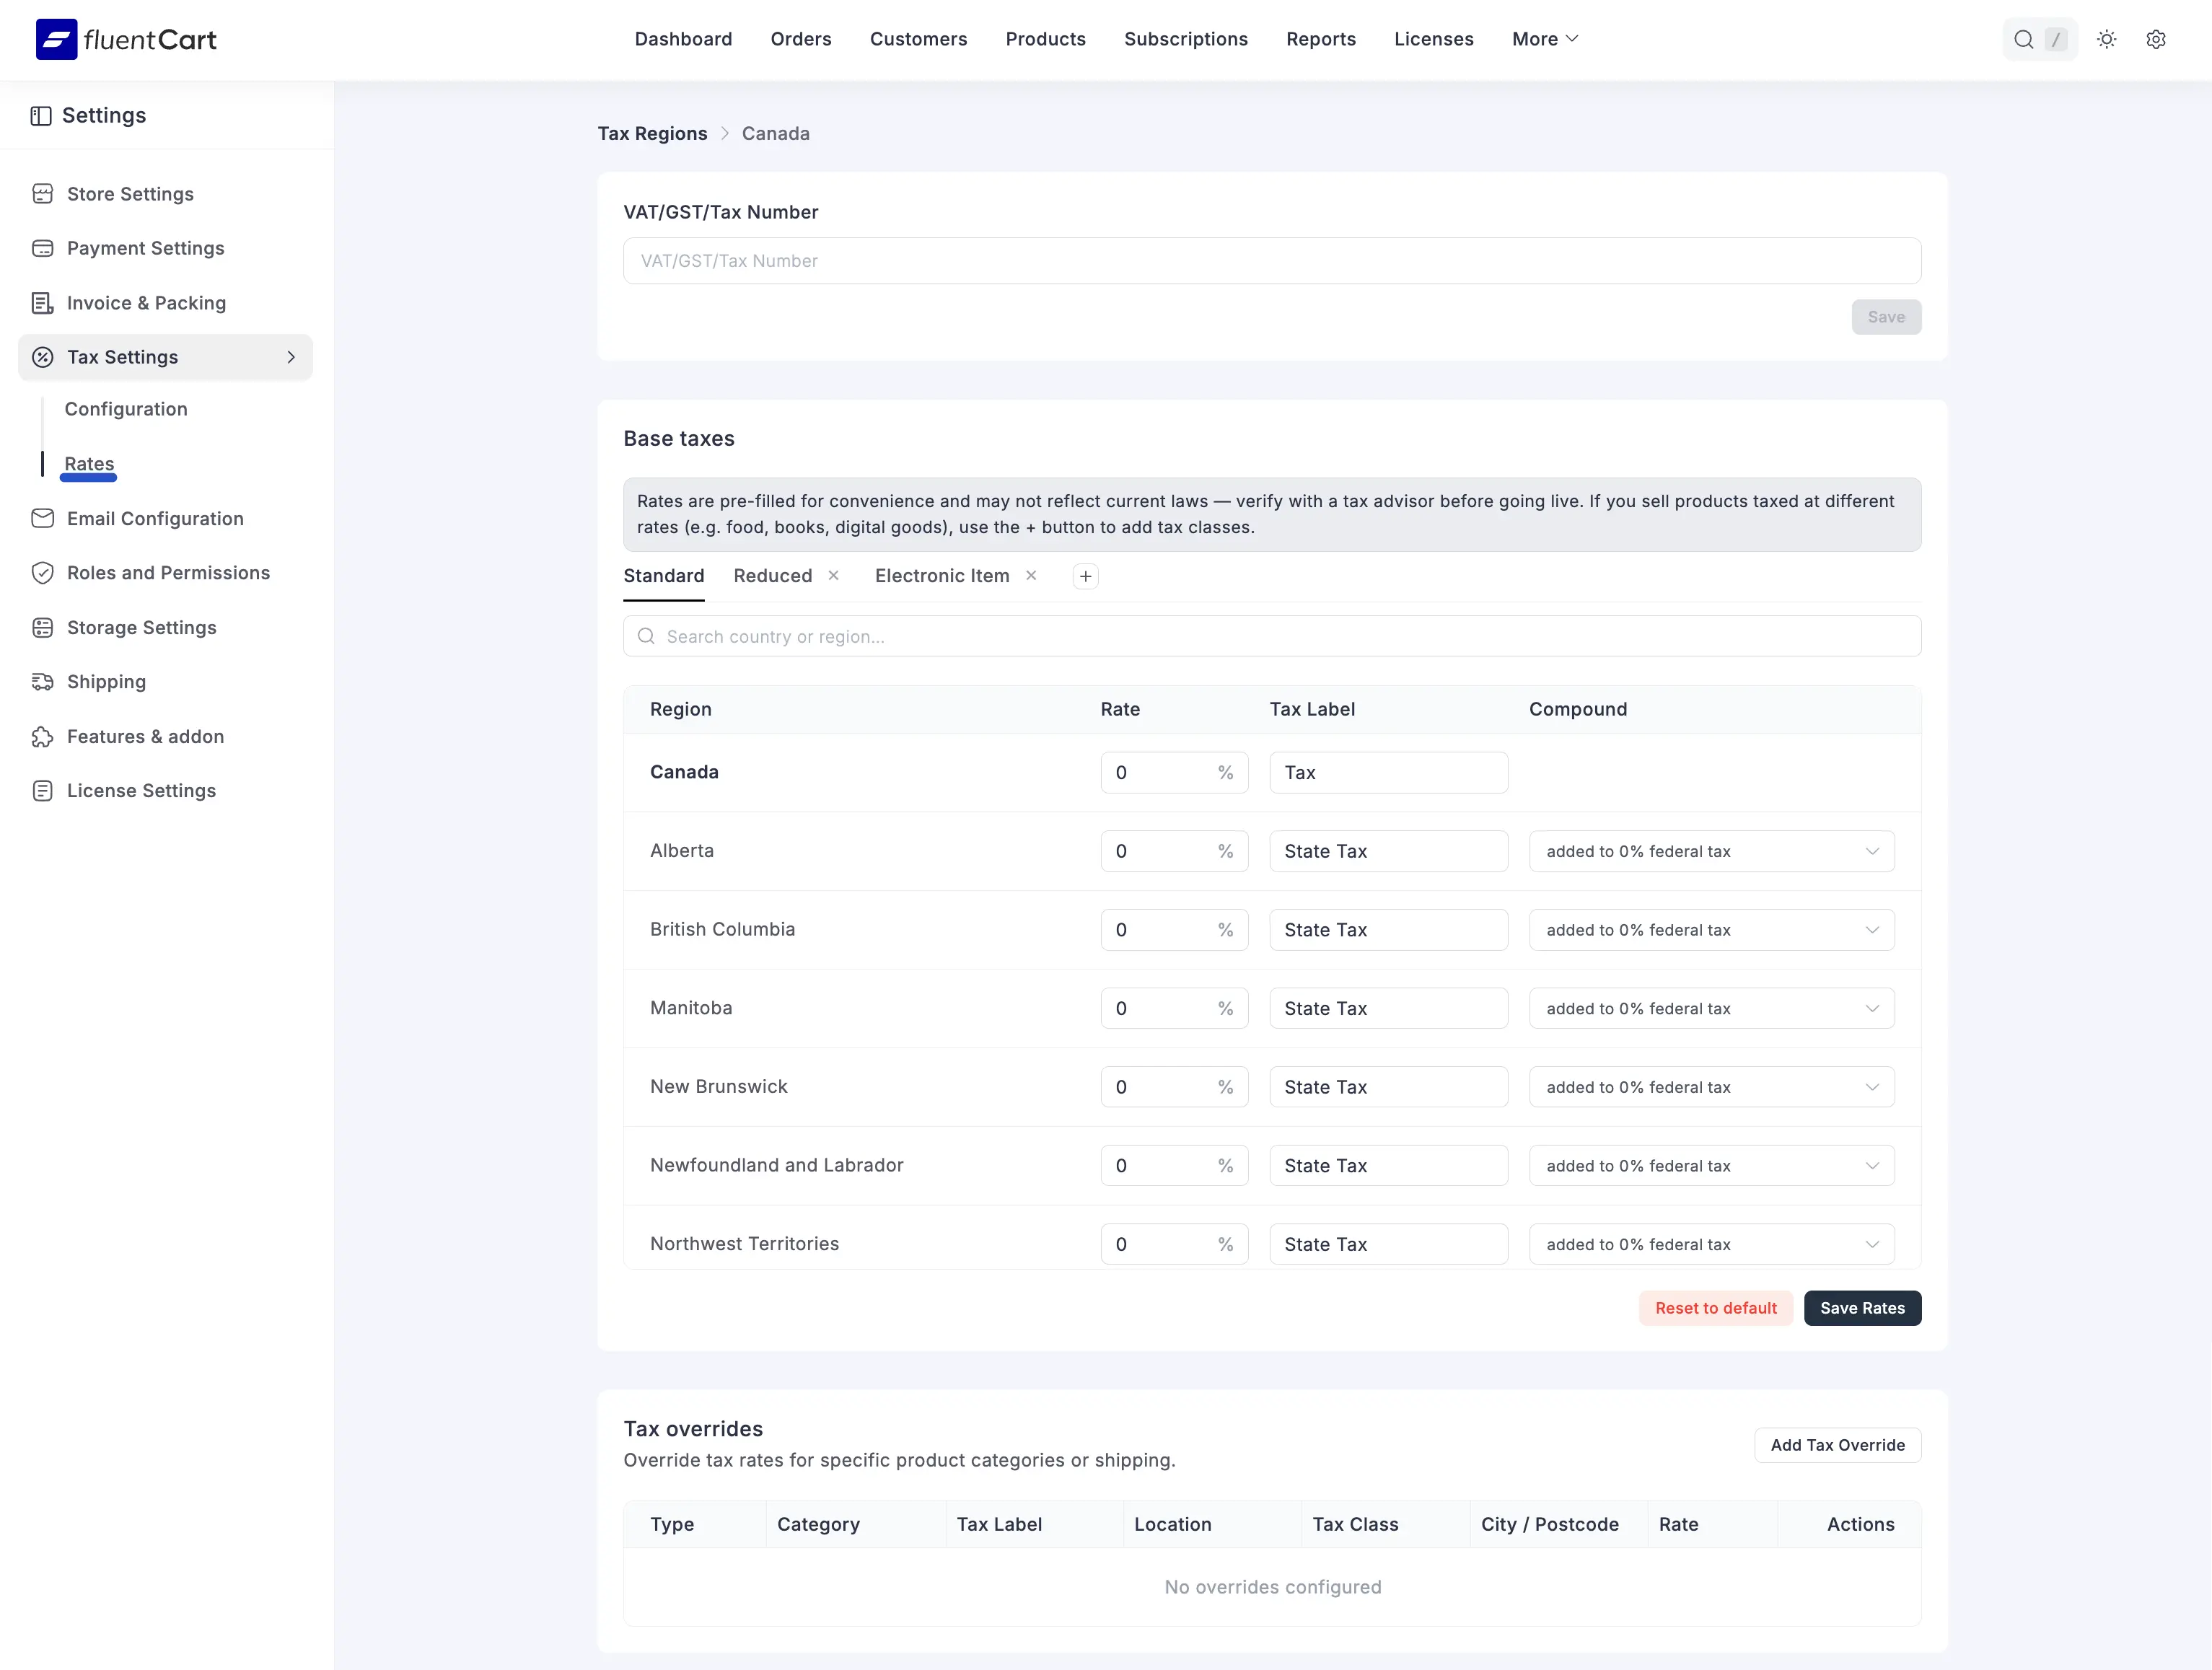The image size is (2212, 1670).
Task: Click the fluentCart logo
Action: (126, 39)
